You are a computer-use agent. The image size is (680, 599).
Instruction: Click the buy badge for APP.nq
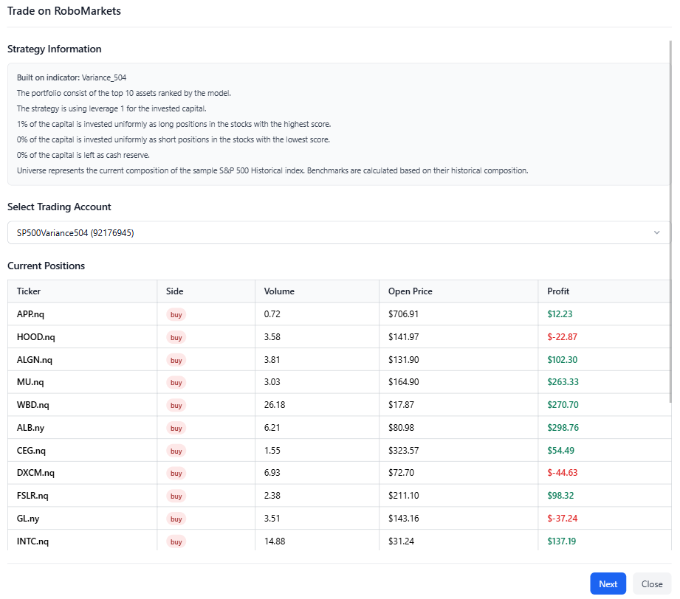coord(176,314)
